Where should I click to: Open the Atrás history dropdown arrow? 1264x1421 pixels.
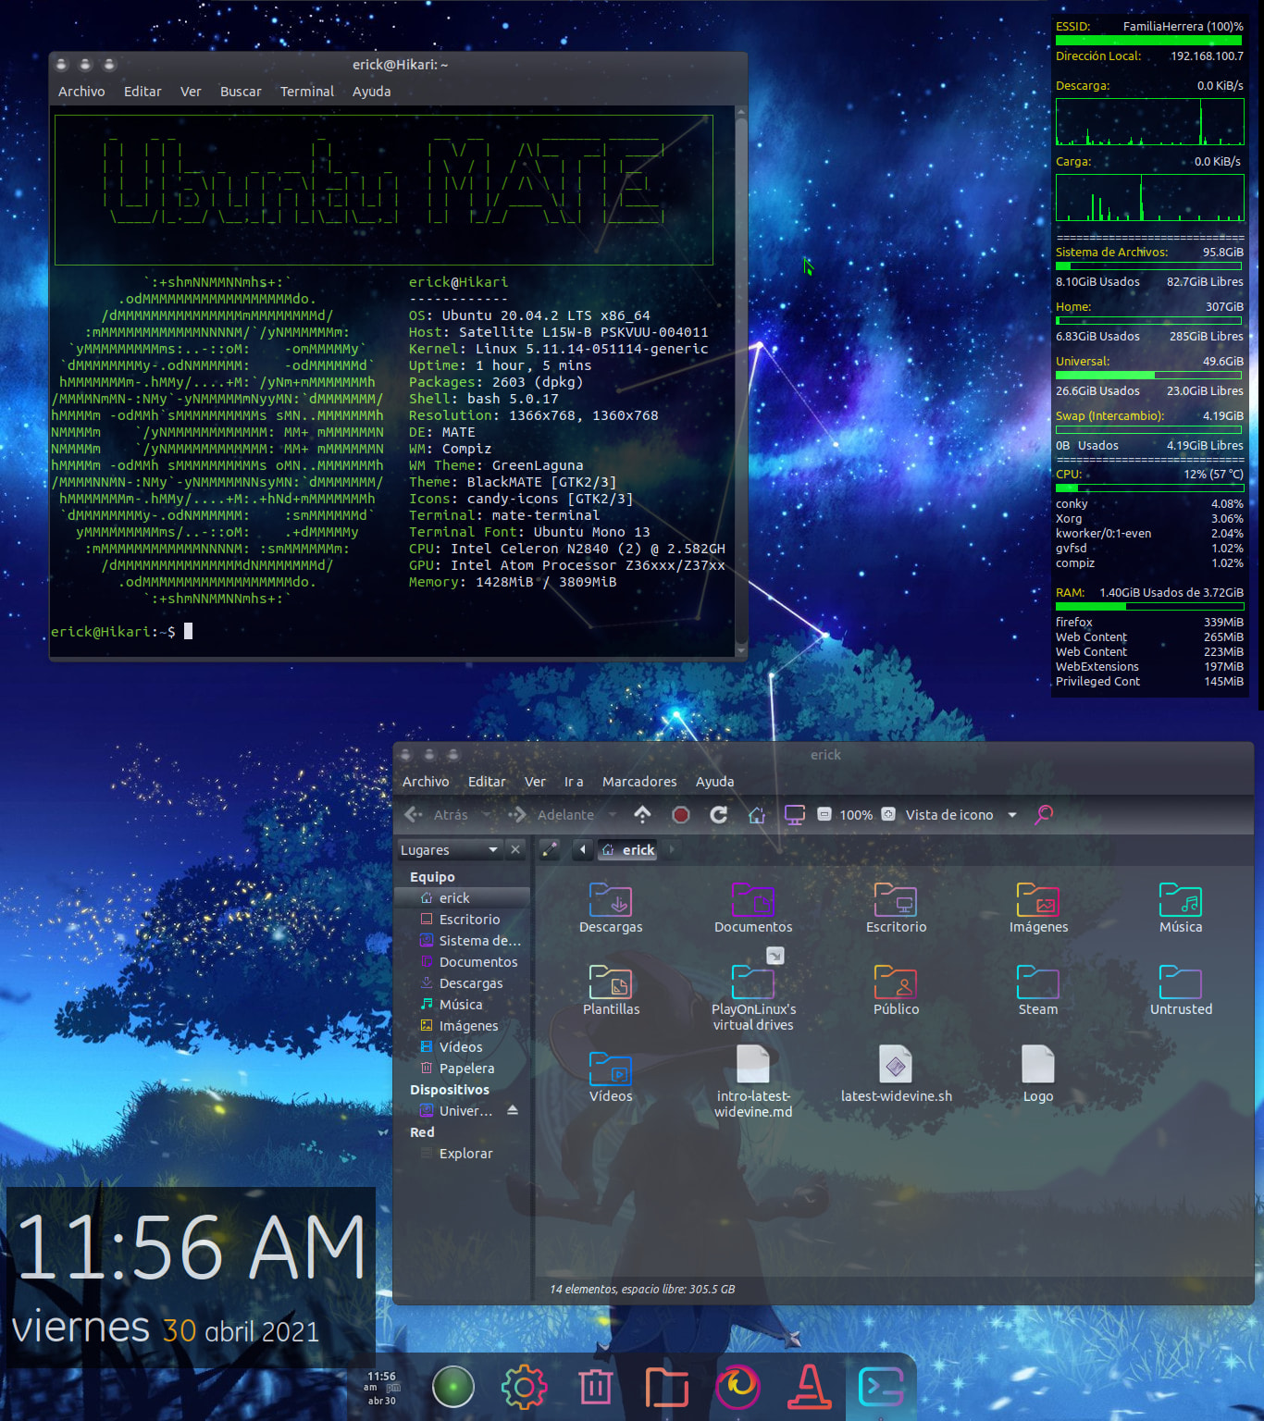[487, 815]
